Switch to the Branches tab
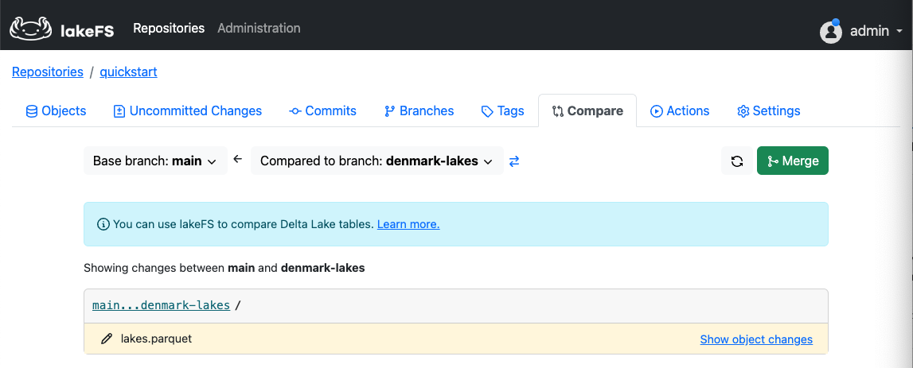Screen dimensions: 913x368 (x=419, y=111)
